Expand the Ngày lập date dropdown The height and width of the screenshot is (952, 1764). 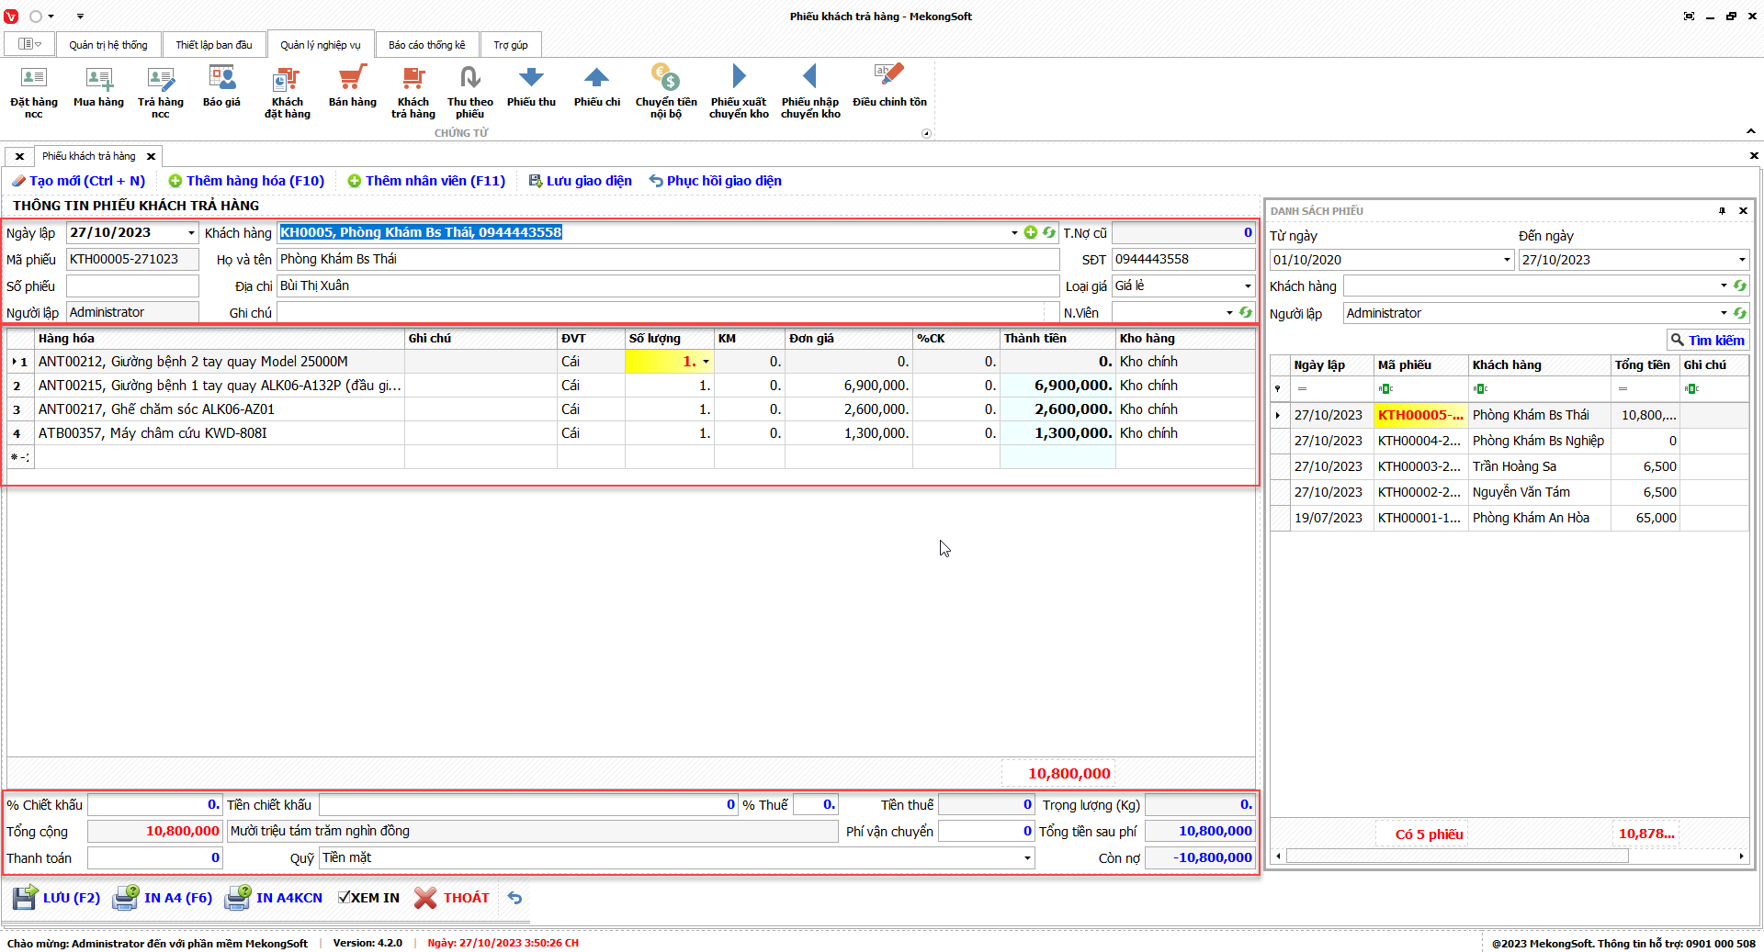[191, 233]
